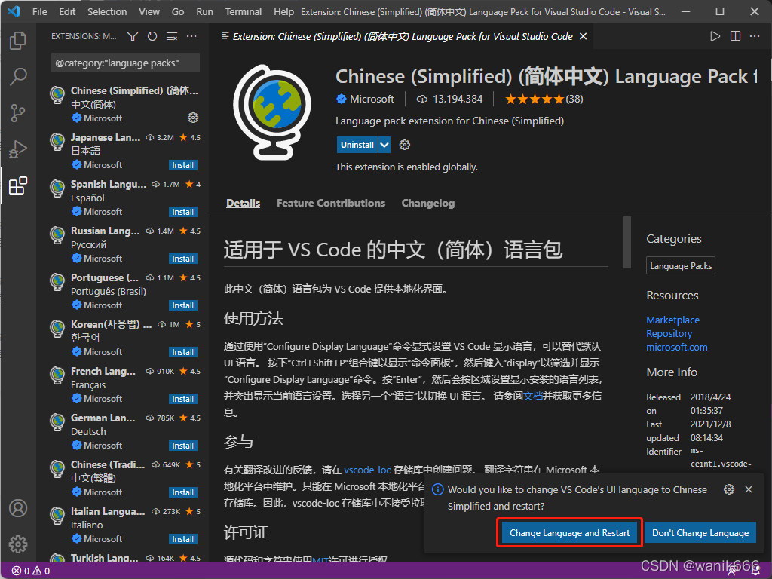Click Don't Change Language

700,533
